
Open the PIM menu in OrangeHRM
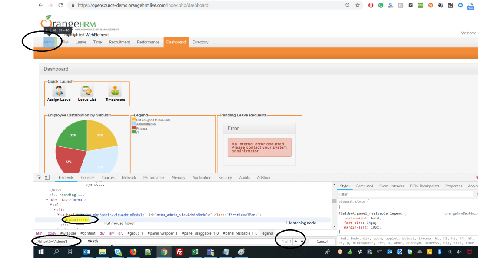tap(65, 42)
